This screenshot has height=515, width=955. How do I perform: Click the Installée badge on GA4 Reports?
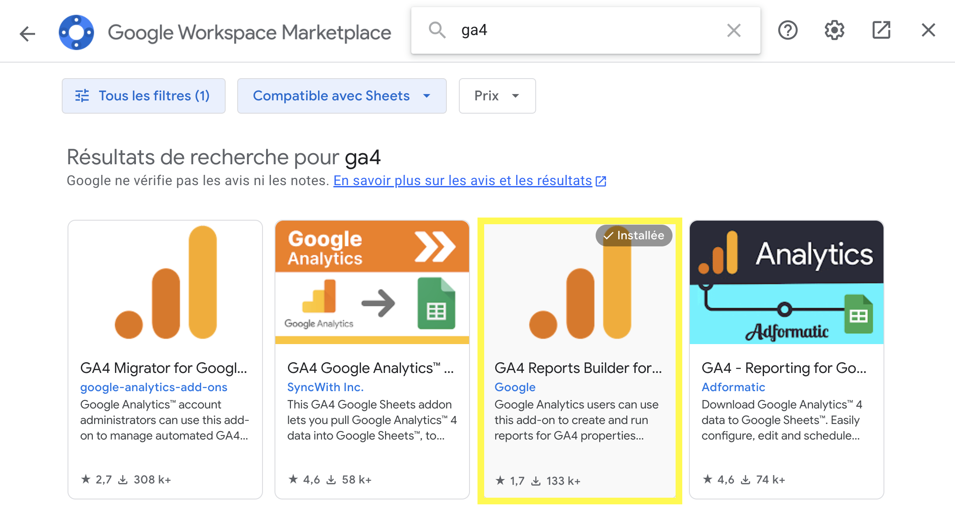634,235
